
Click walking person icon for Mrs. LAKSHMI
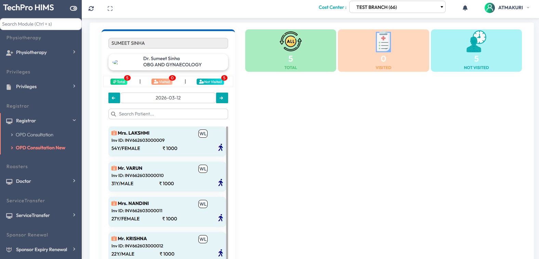(221, 148)
